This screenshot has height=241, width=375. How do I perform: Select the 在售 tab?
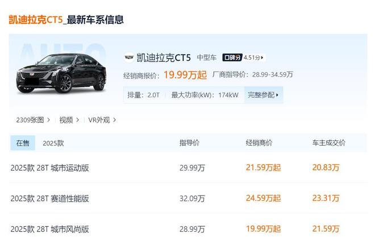click(23, 143)
